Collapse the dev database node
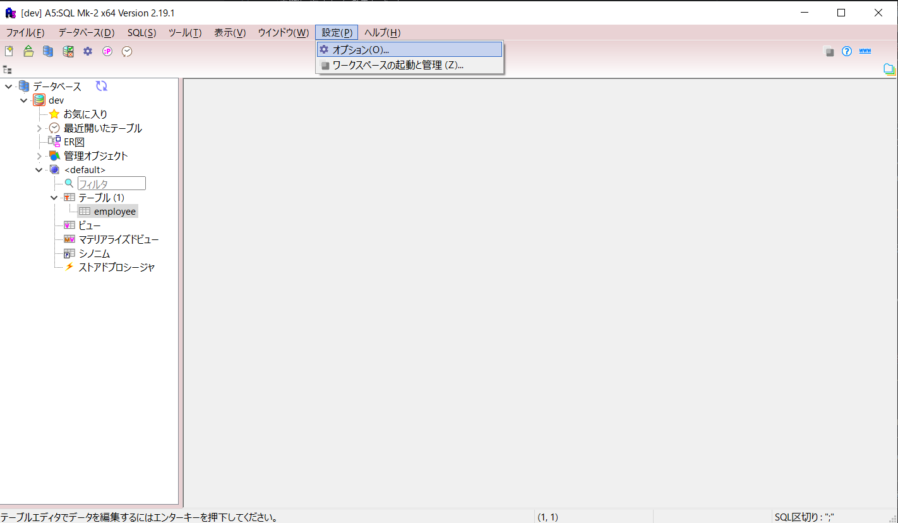The width and height of the screenshot is (898, 523). point(23,100)
